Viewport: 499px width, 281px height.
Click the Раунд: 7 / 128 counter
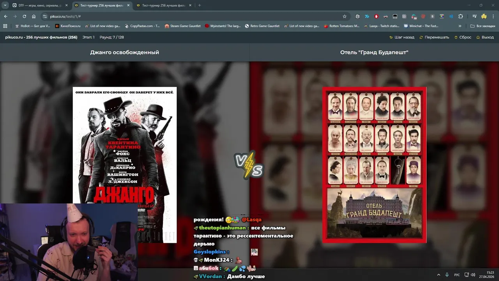(x=112, y=37)
